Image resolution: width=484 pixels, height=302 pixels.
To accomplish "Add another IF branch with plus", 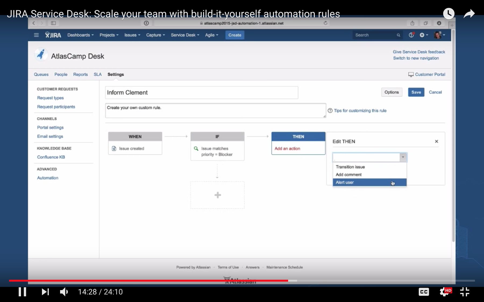I will click(218, 195).
